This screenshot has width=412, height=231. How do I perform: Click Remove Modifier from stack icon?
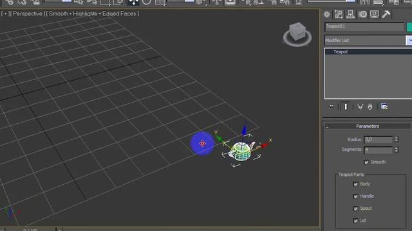[370, 107]
